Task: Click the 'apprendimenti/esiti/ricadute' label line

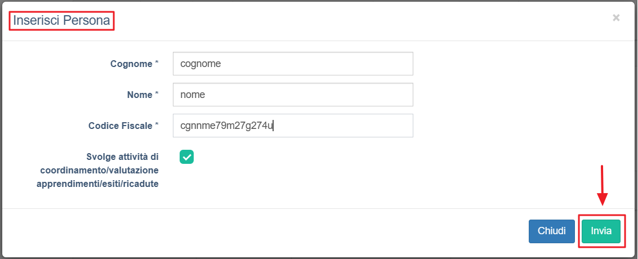Action: click(x=97, y=184)
